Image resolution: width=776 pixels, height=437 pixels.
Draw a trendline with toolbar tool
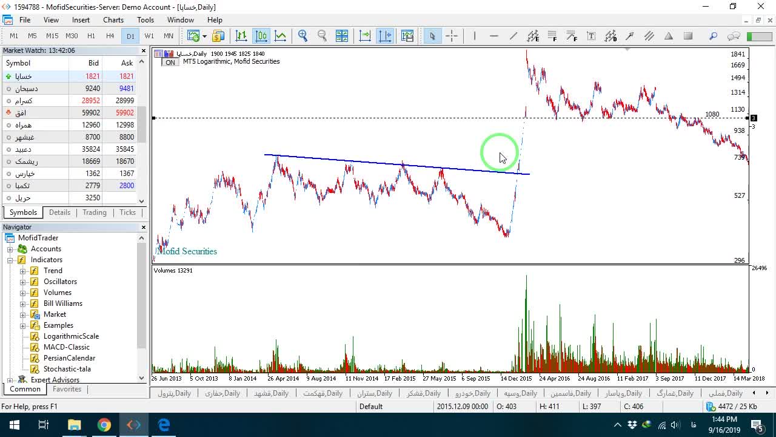coord(513,36)
